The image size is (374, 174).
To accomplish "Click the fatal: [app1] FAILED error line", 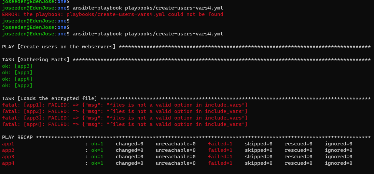I will pos(125,105).
